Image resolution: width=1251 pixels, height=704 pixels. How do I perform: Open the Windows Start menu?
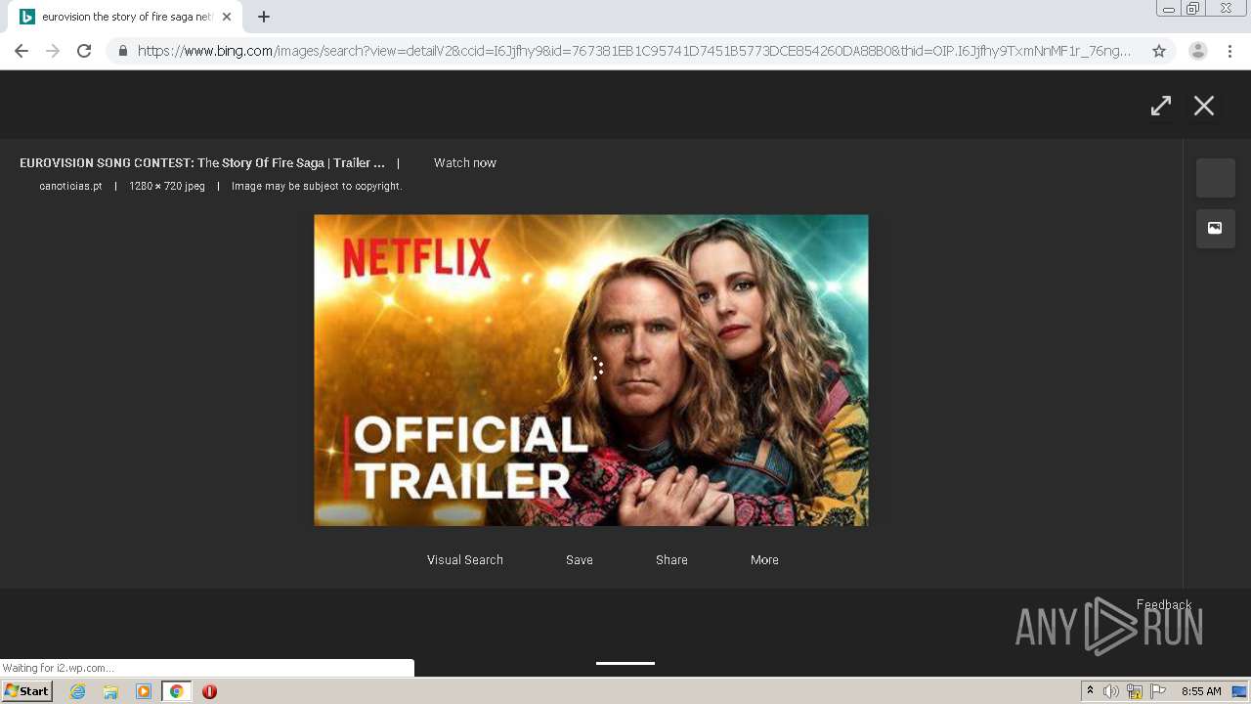[x=26, y=691]
